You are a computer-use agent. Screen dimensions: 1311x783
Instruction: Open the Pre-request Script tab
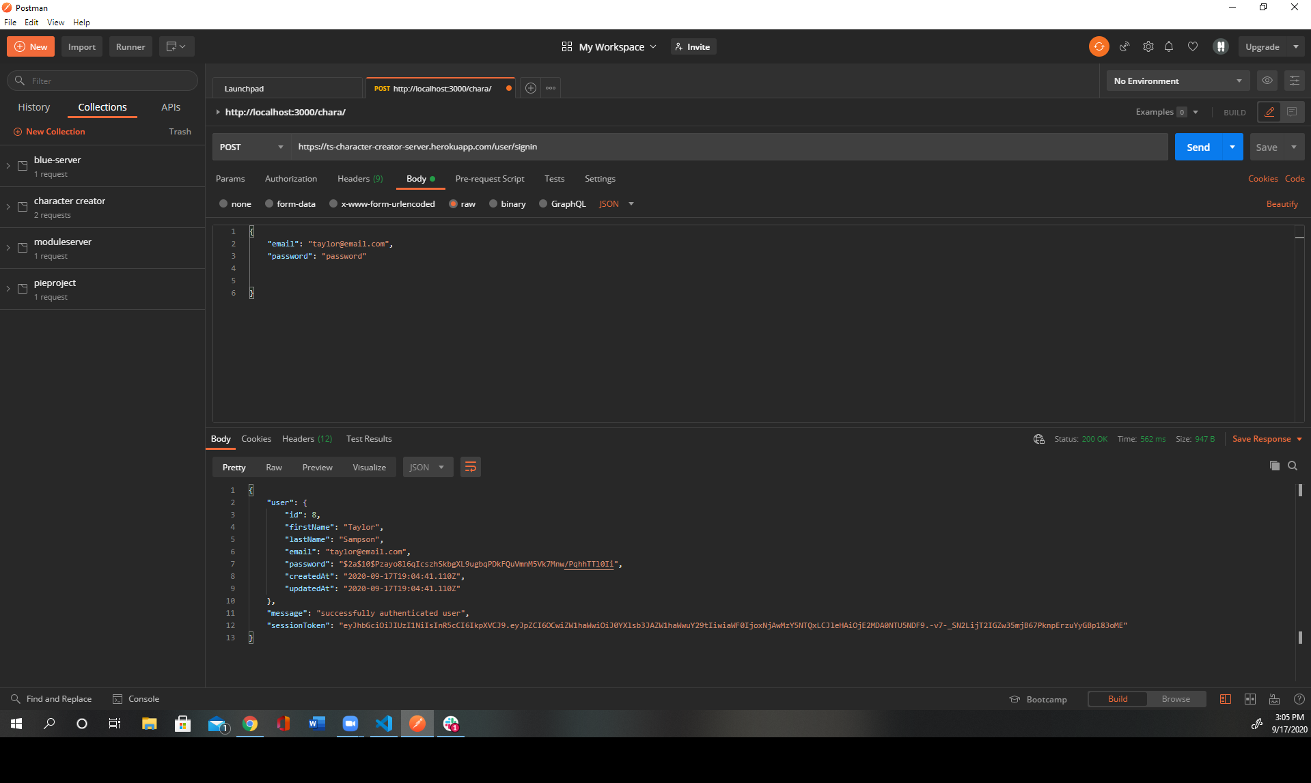[x=490, y=178]
